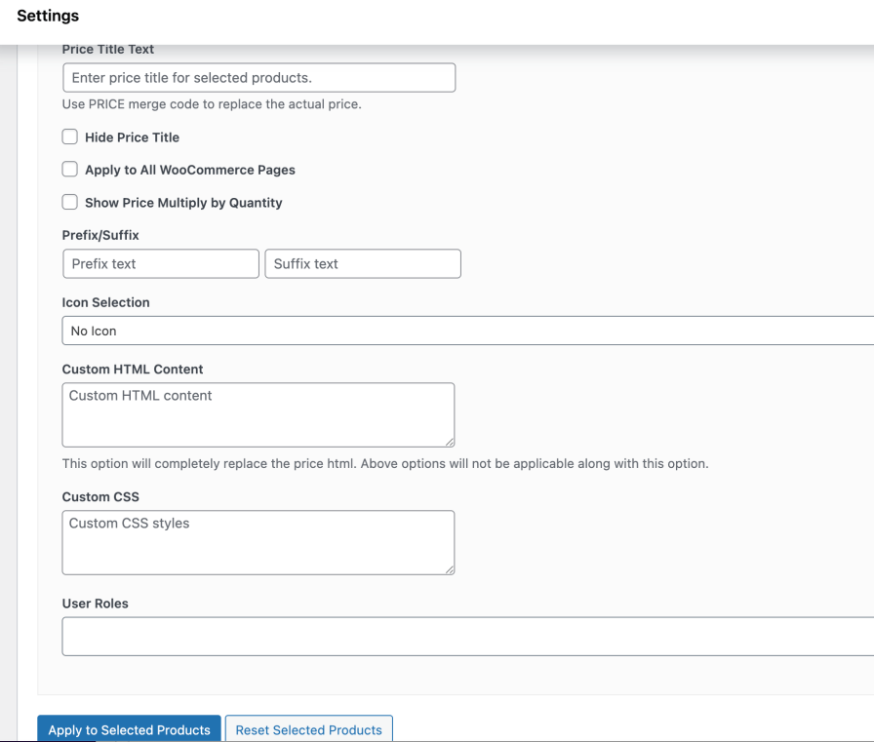Click the "Icon Selection" label
Viewport: 874px width, 742px height.
tap(104, 302)
